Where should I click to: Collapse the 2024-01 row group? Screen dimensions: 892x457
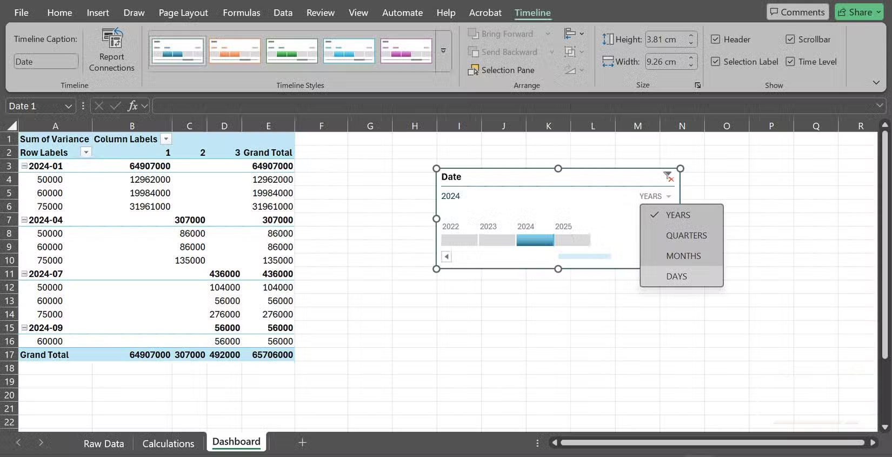[24, 166]
